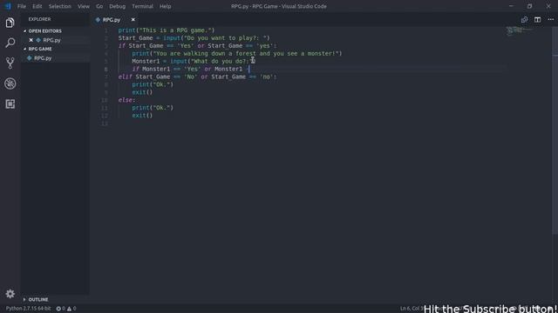Viewport: 558px width, 313px height.
Task: Open the Source Control view
Action: pyautogui.click(x=10, y=63)
